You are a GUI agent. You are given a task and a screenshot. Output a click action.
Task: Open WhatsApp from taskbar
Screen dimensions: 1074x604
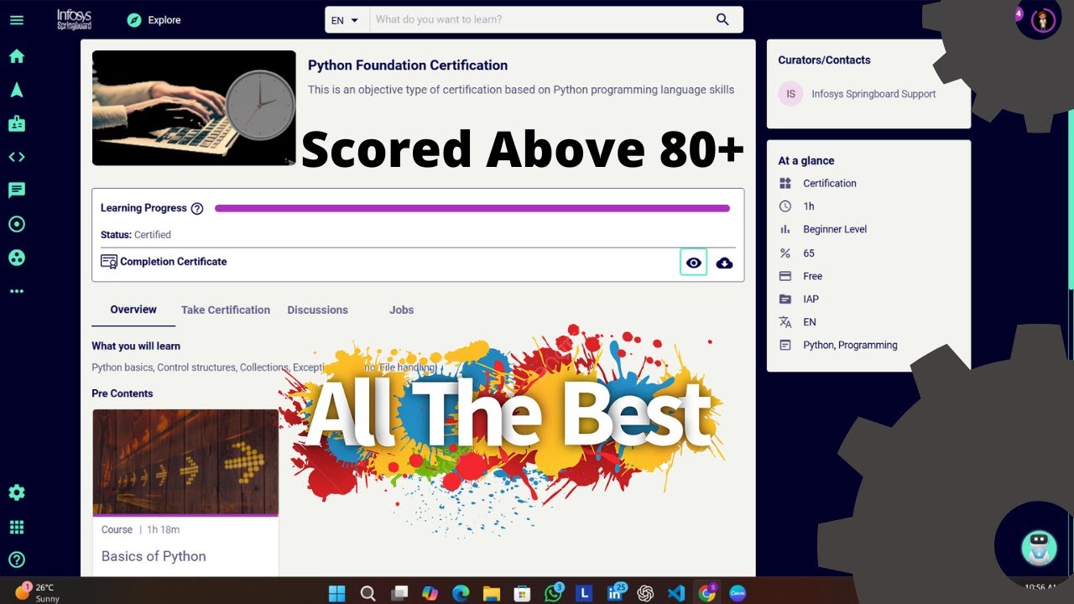(x=553, y=593)
